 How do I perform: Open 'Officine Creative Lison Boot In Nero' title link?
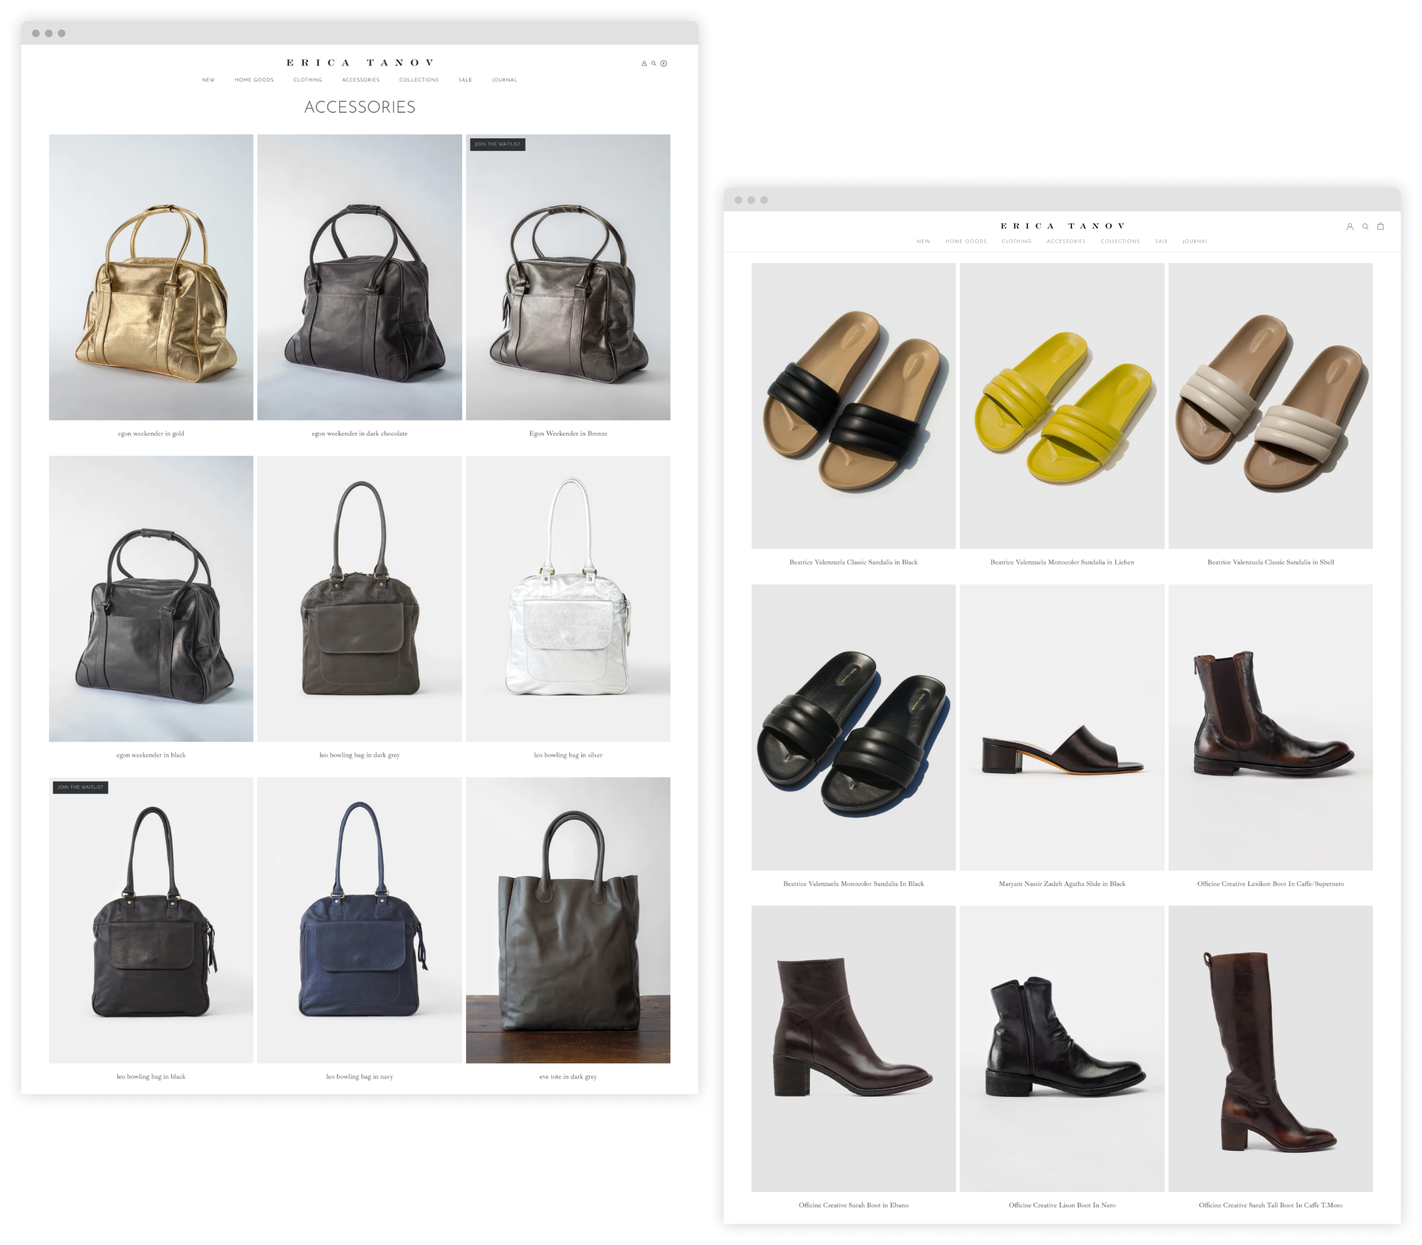point(1061,1205)
